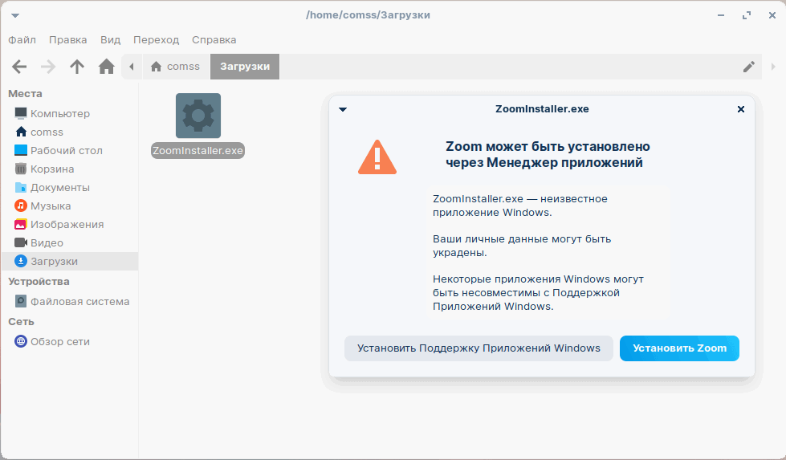Open the ZoomInstaller.exe file icon
The width and height of the screenshot is (786, 460).
coord(198,116)
